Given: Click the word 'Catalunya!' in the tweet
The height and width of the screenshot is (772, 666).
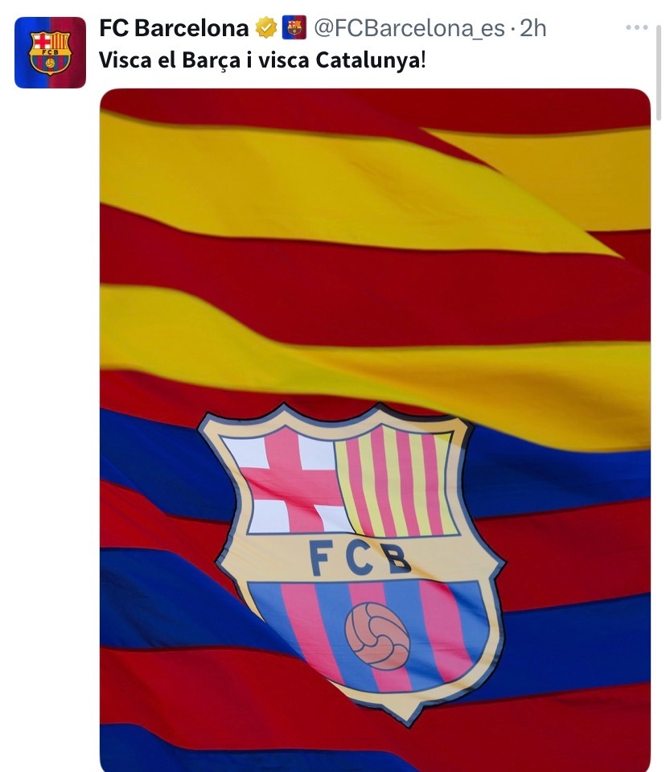Looking at the screenshot, I should (x=371, y=60).
